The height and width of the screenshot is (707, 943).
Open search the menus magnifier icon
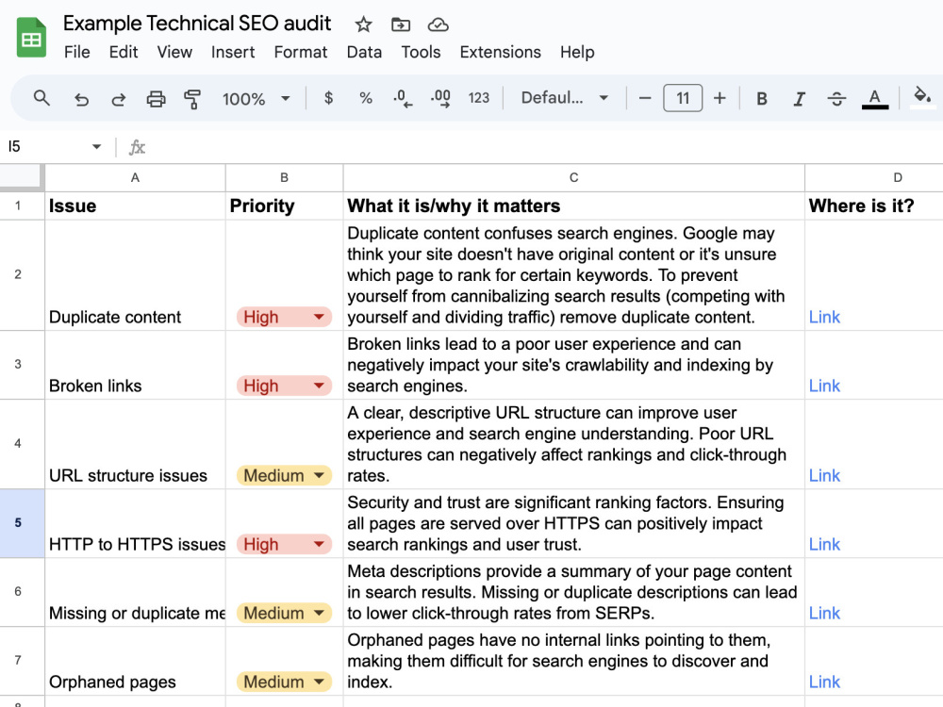coord(41,97)
